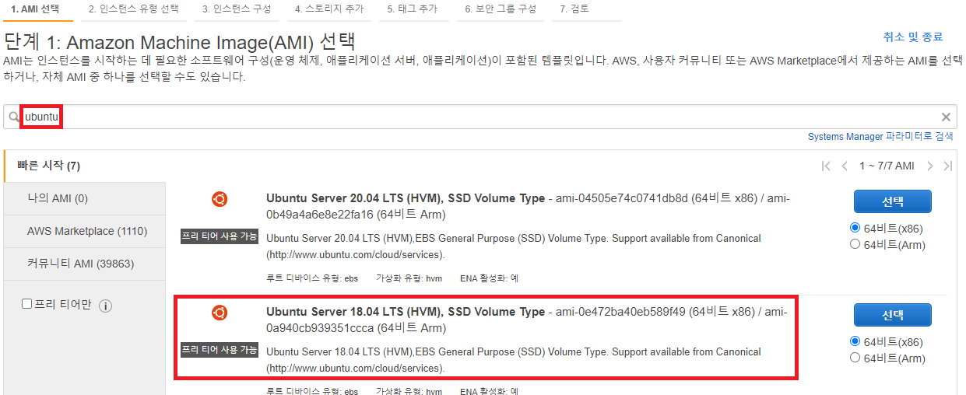This screenshot has width=966, height=395.
Task: Enable the free tier only checkbox
Action: pos(26,304)
